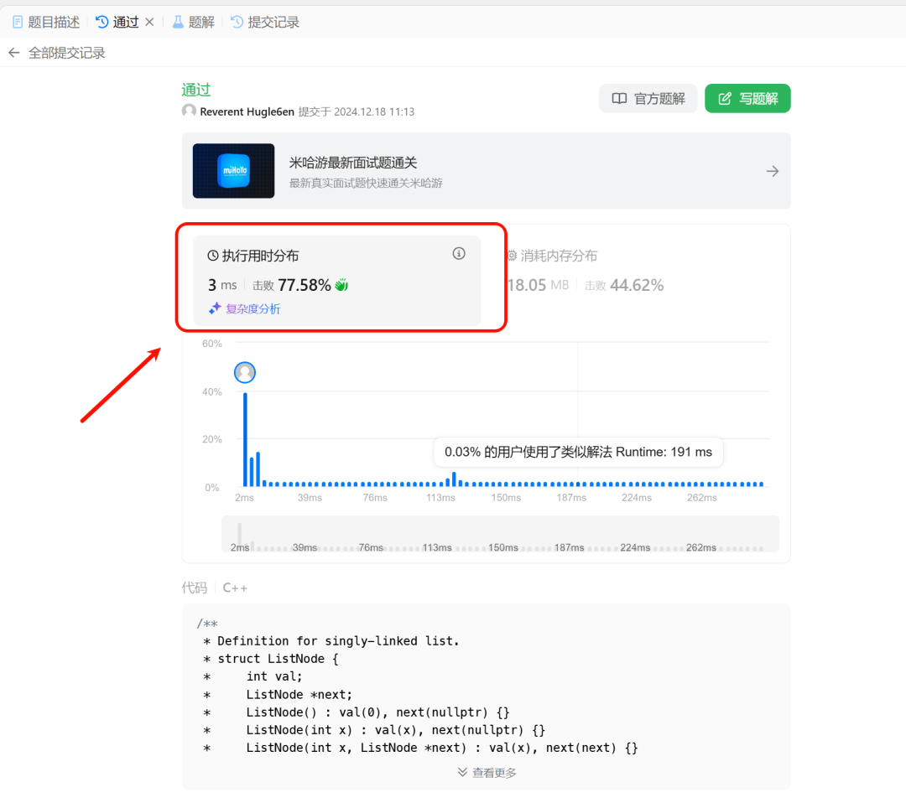Click the 最新真实面试题快速通关米哈游 subtitle
This screenshot has width=906, height=808.
coord(366,183)
